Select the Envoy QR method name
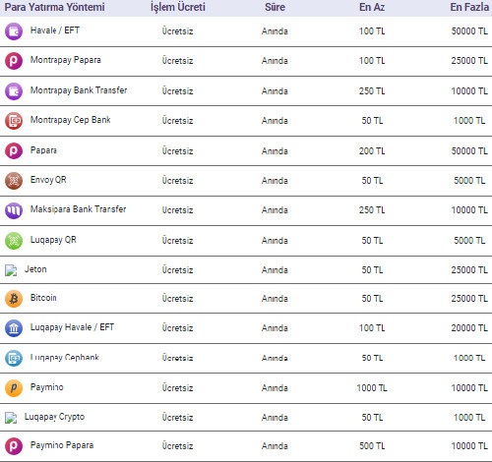Image resolution: width=492 pixels, height=462 pixels. tap(48, 180)
